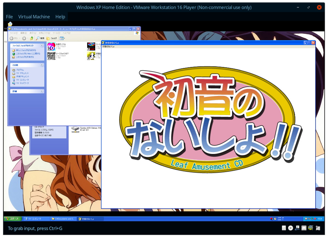The image size is (328, 238).
Task: Click the IME help question-mark icon
Action: (275, 219)
